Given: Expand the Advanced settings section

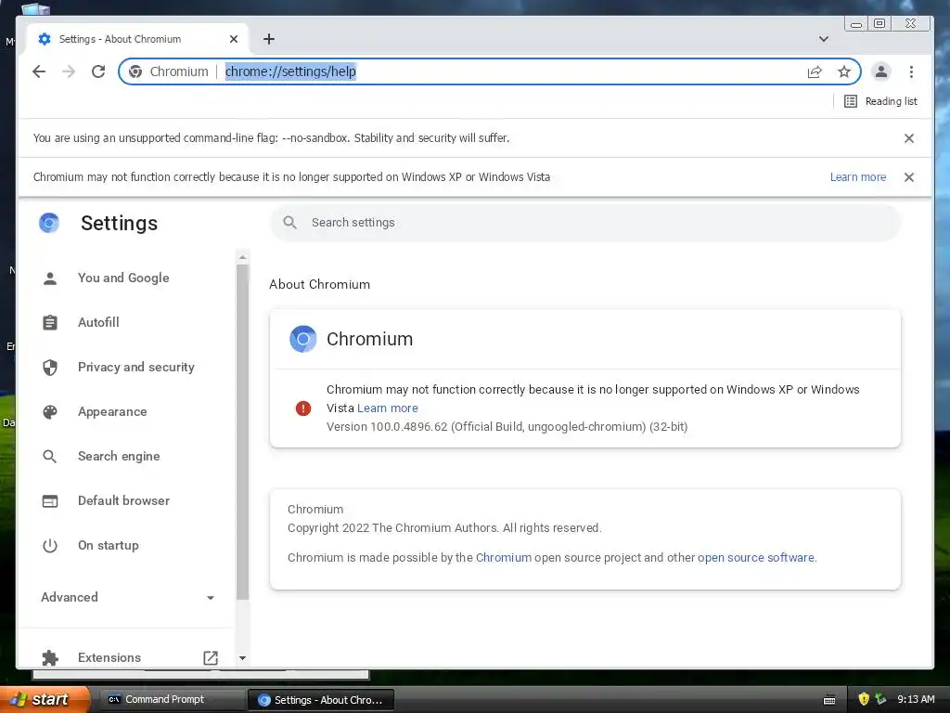Looking at the screenshot, I should click(x=127, y=597).
